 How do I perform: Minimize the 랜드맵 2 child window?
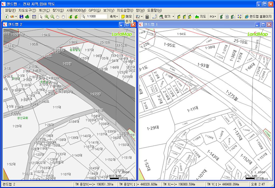click(121, 25)
